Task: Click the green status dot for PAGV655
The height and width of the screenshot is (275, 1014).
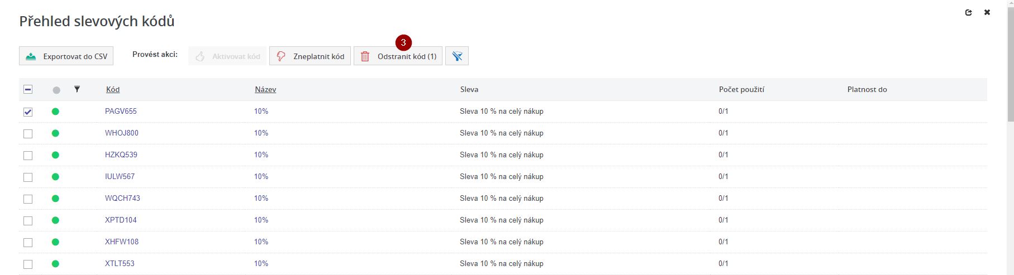Action: tap(55, 112)
